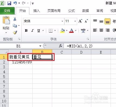This screenshot has width=116, height=107.
Task: Select middle vertical alignment
Action: (101, 21)
